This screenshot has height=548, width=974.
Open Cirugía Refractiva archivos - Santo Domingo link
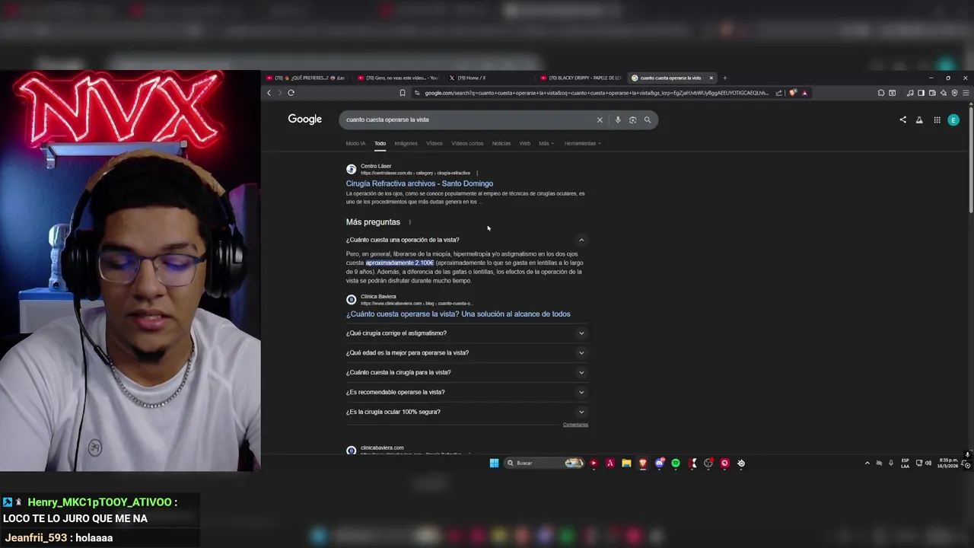(419, 183)
